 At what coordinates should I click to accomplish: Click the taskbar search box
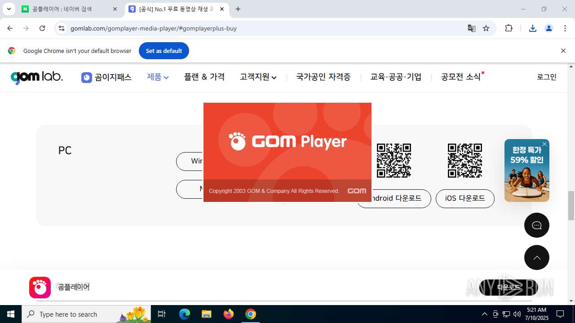pyautogui.click(x=85, y=314)
